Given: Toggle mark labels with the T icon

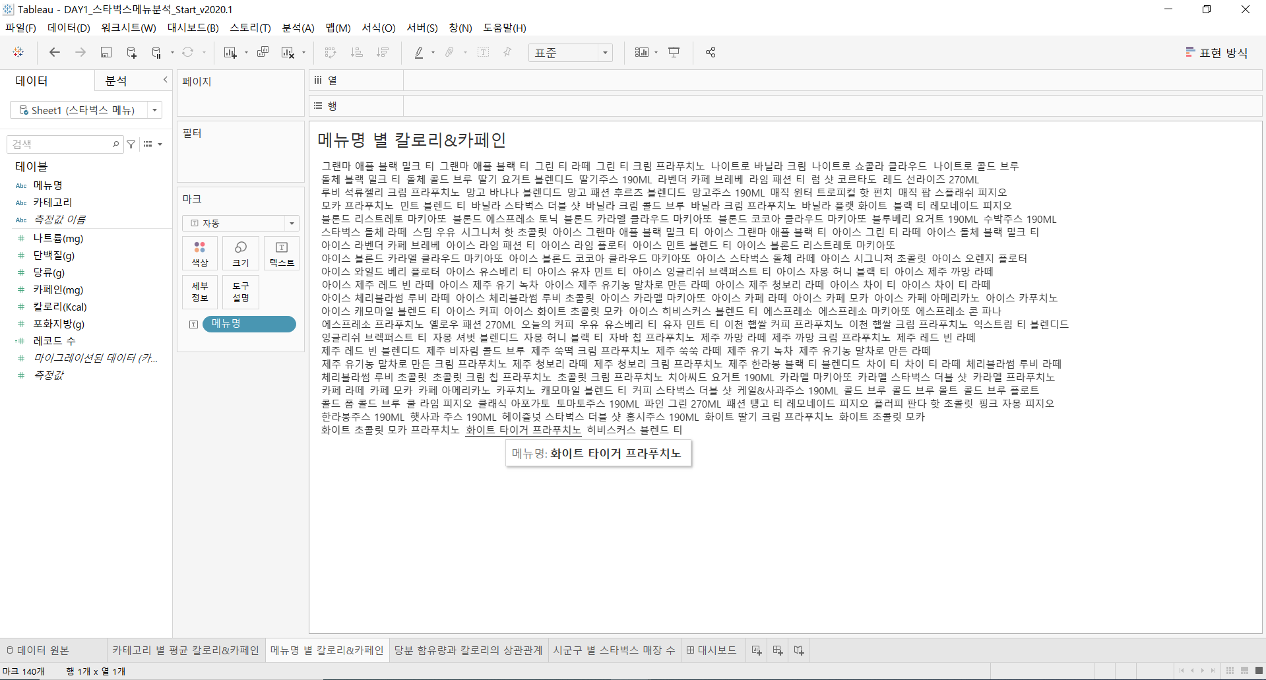Looking at the screenshot, I should pyautogui.click(x=483, y=52).
